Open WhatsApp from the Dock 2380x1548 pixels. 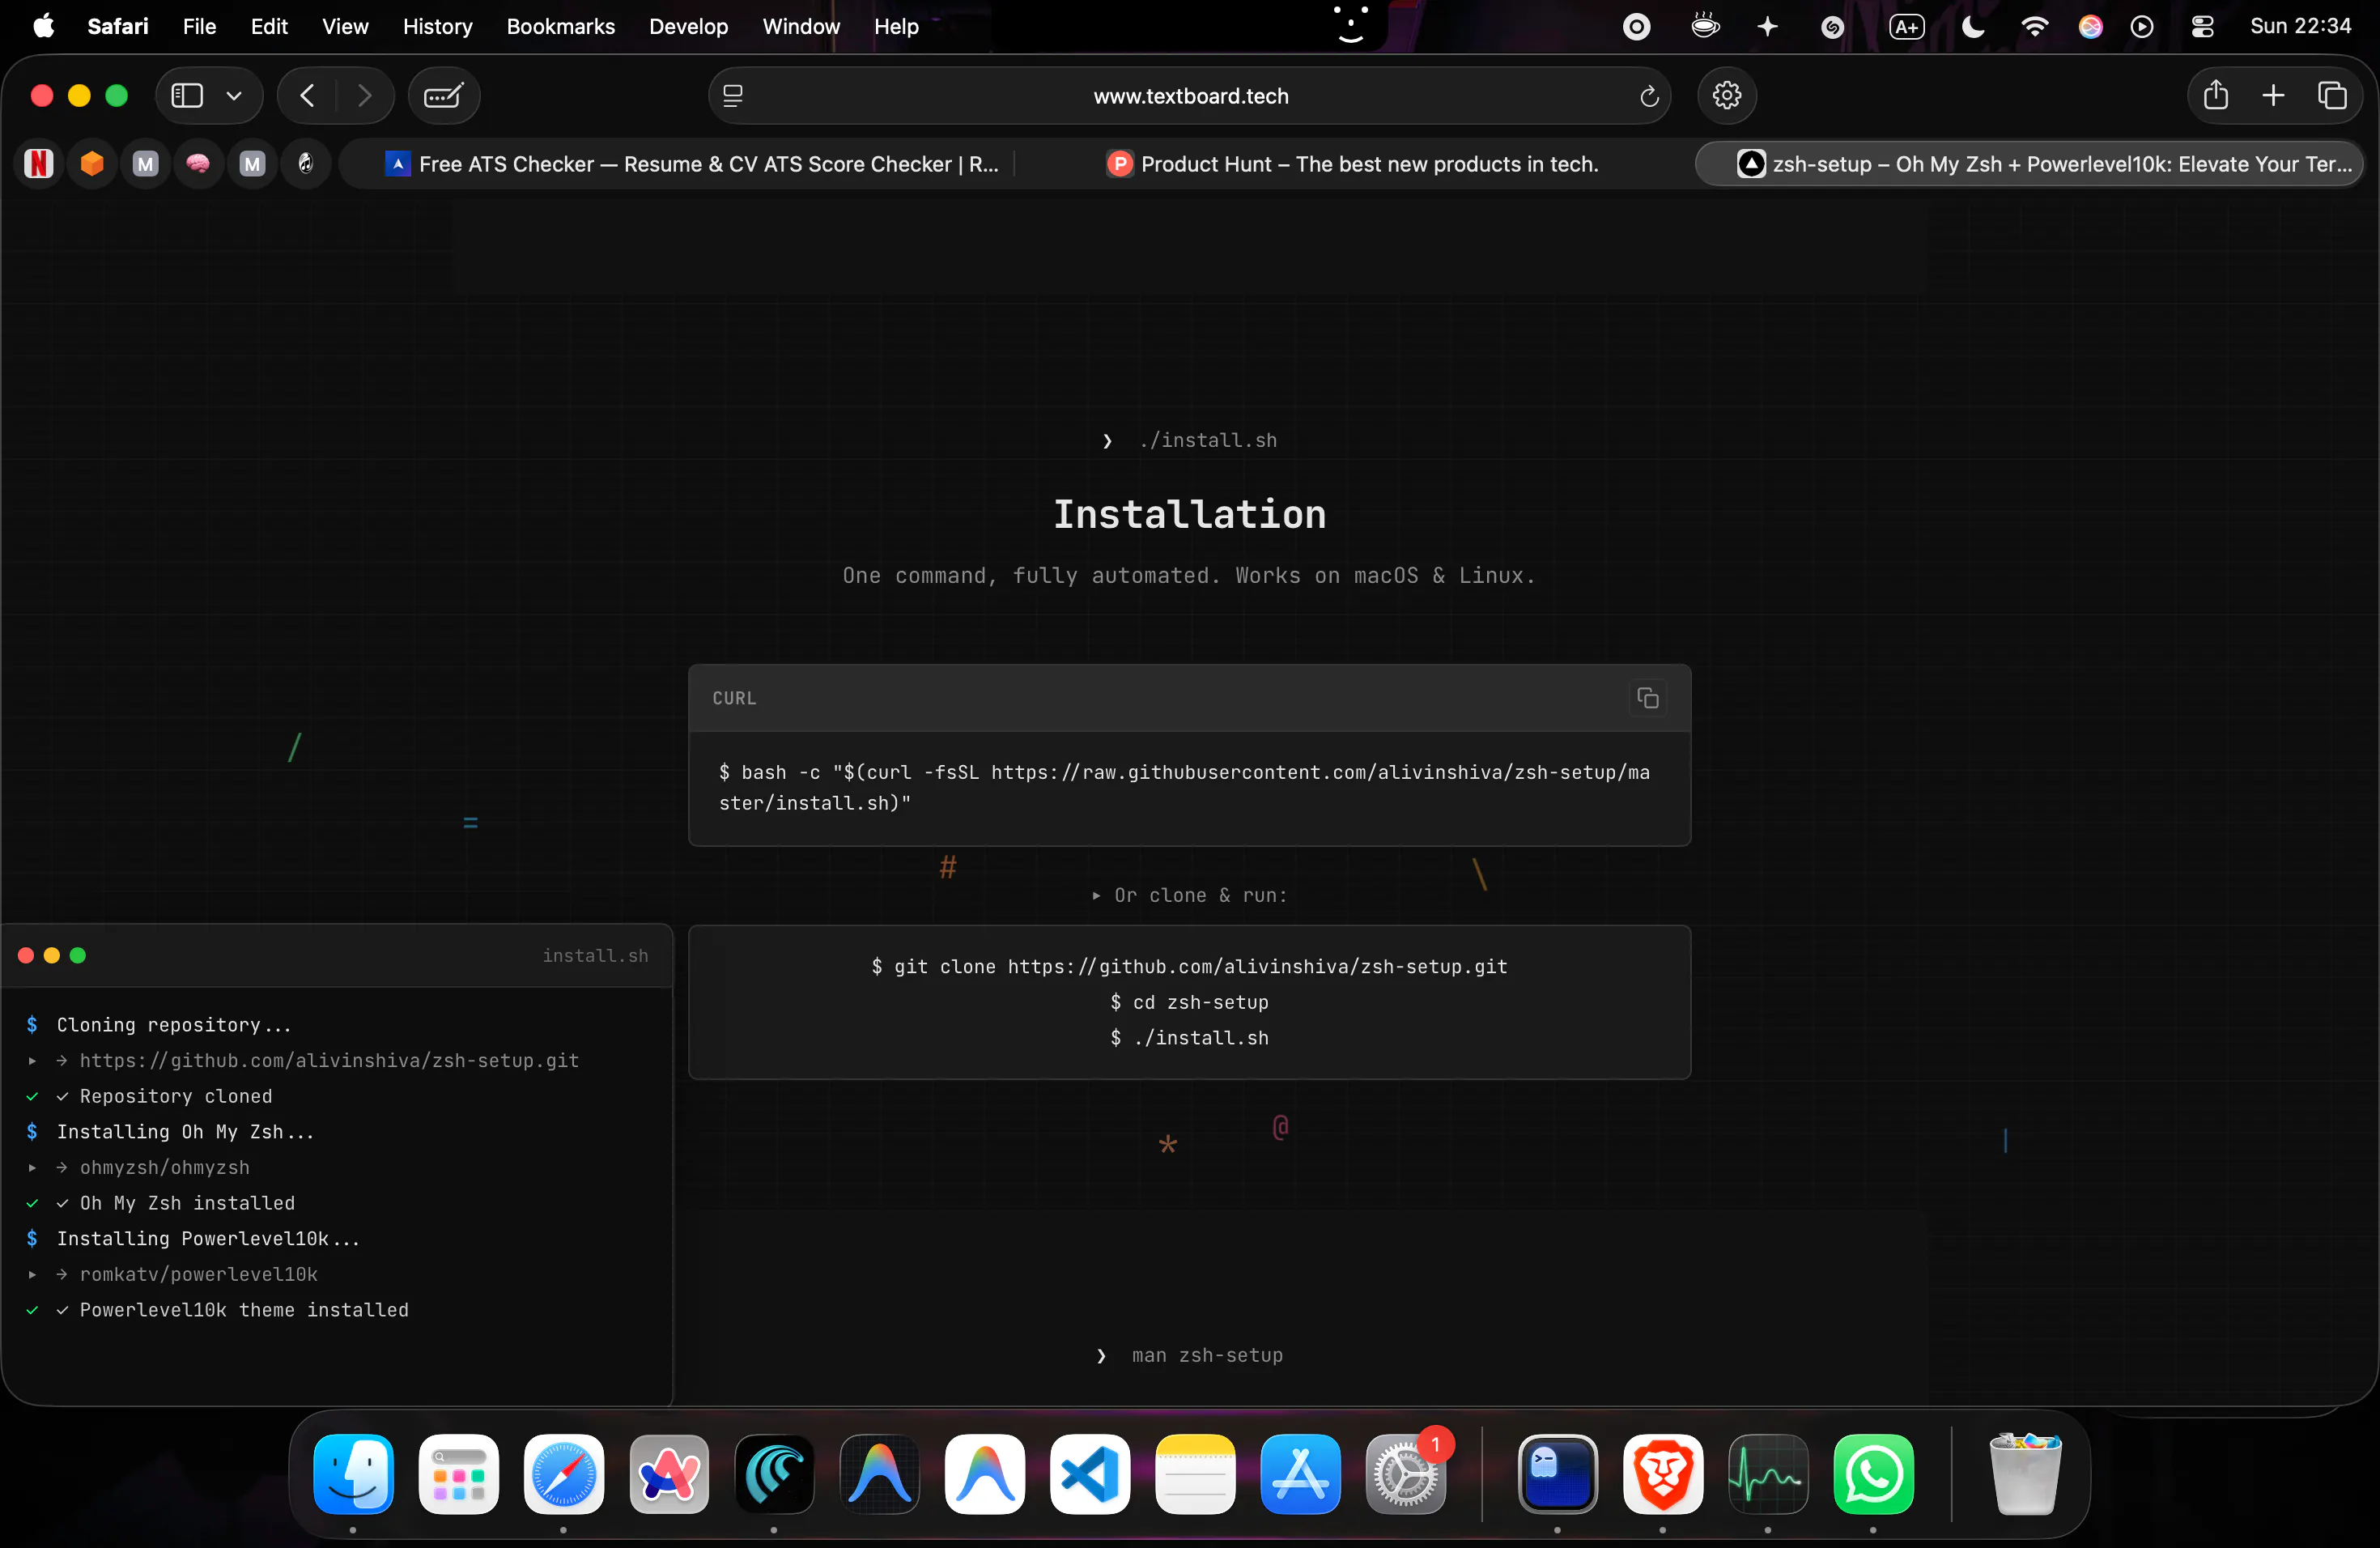[1874, 1474]
